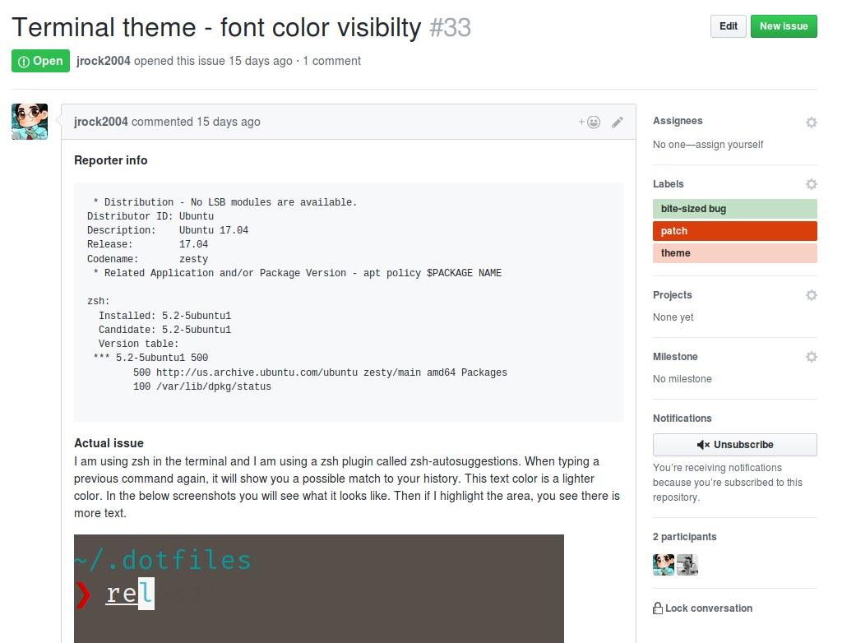
Task: Toggle the bite-sized bug label
Action: [x=734, y=209]
